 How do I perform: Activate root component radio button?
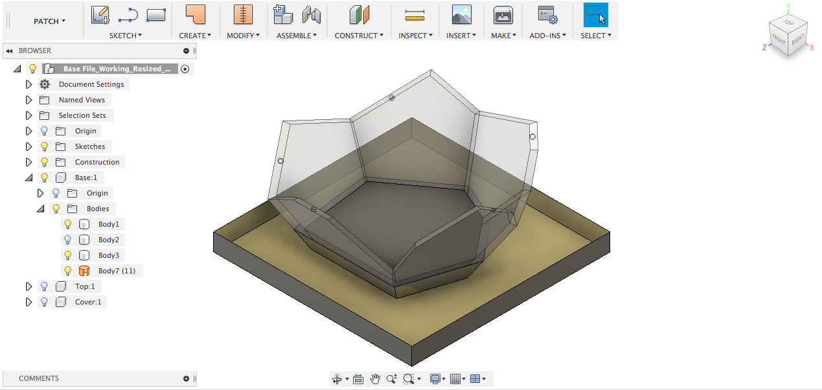[185, 69]
